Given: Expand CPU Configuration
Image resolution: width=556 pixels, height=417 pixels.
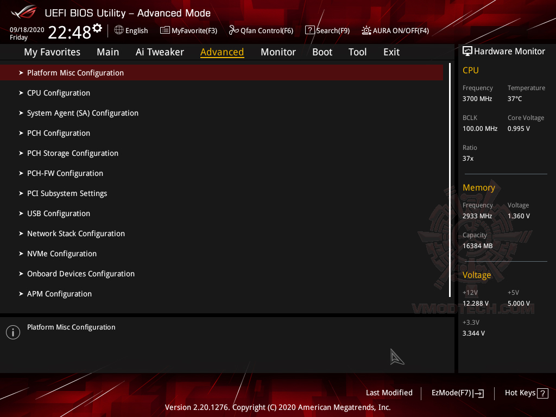Looking at the screenshot, I should tap(59, 93).
